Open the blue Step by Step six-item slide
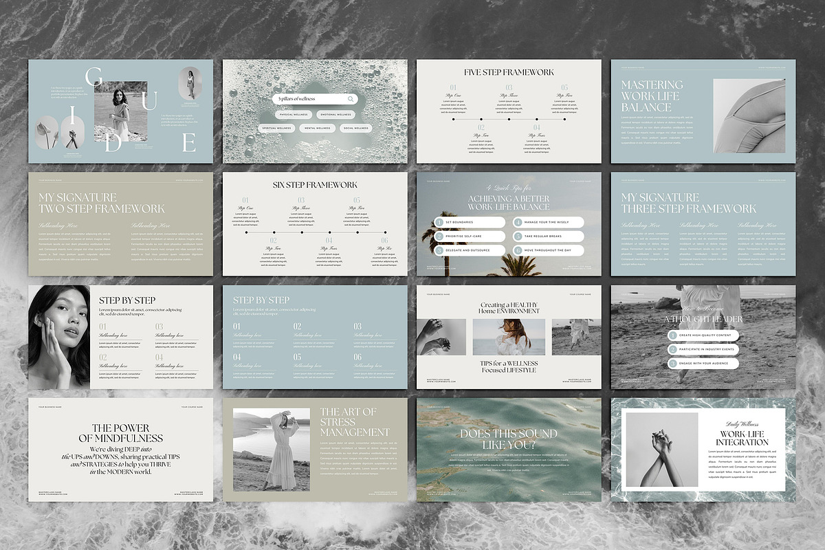 pos(315,337)
